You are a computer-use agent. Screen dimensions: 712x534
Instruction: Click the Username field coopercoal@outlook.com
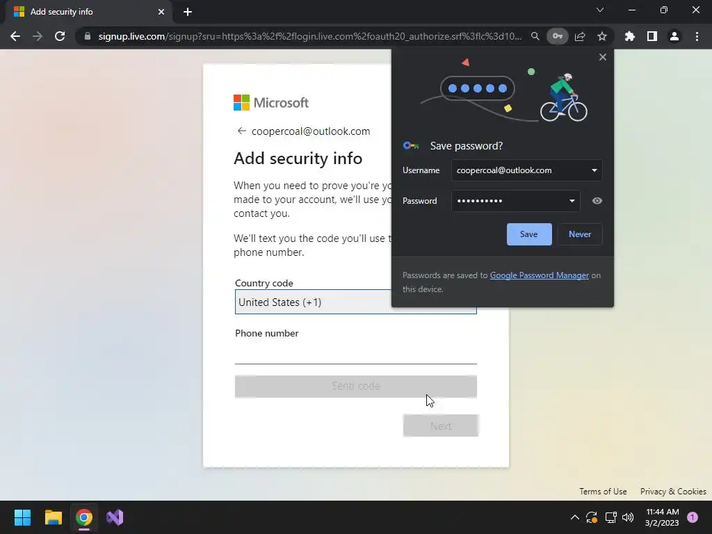point(527,170)
